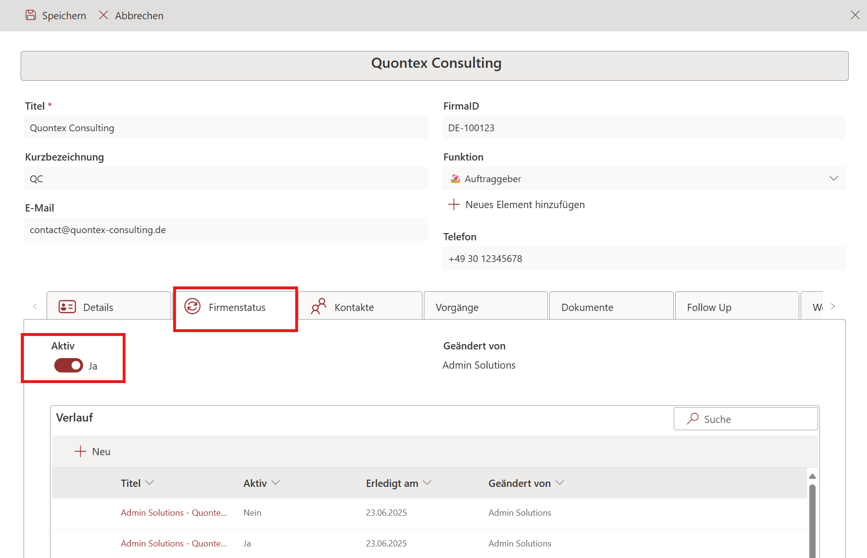Click the Kontakte people icon
Viewport: 867px width, 558px height.
click(x=318, y=307)
